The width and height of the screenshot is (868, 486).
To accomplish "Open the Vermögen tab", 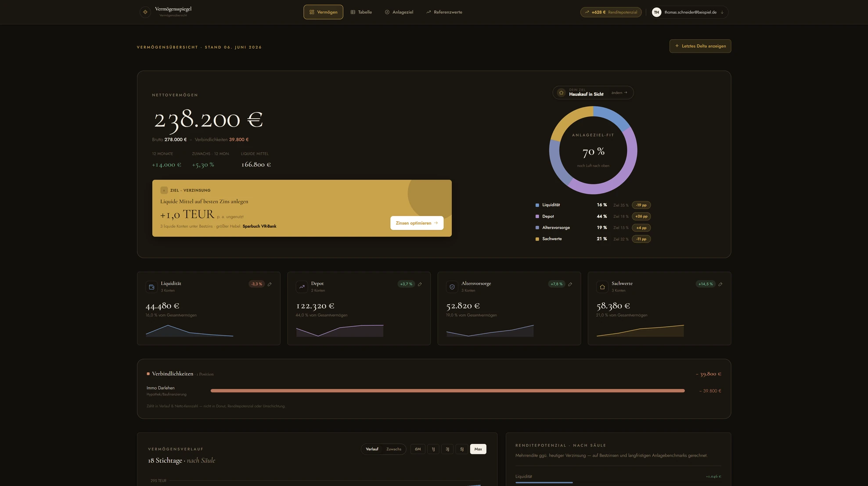I will point(323,12).
